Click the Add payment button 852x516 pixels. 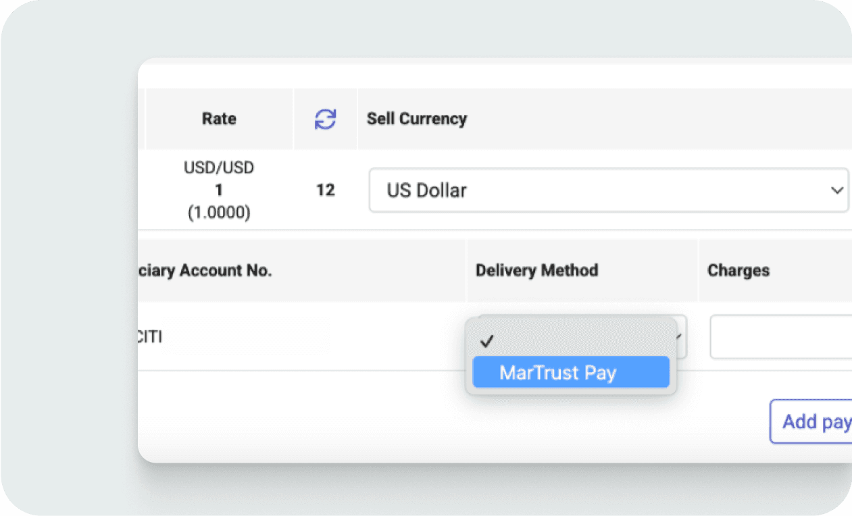[x=811, y=421]
